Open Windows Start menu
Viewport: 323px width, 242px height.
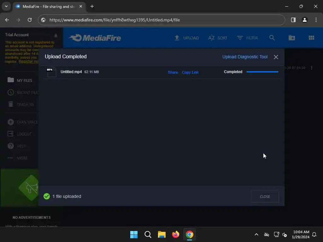tap(134, 234)
